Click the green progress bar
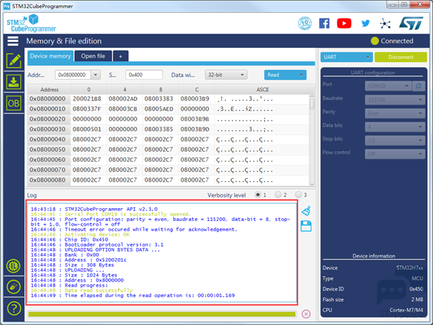Viewport: 433px width, 325px height. click(x=162, y=314)
